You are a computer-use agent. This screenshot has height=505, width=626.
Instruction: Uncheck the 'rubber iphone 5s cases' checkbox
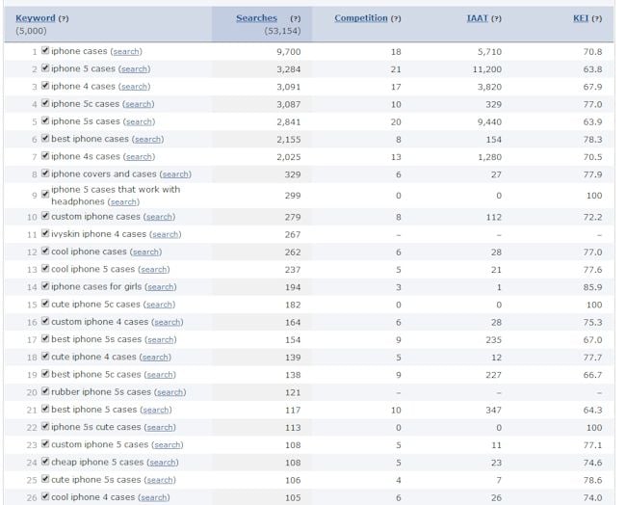[45, 391]
